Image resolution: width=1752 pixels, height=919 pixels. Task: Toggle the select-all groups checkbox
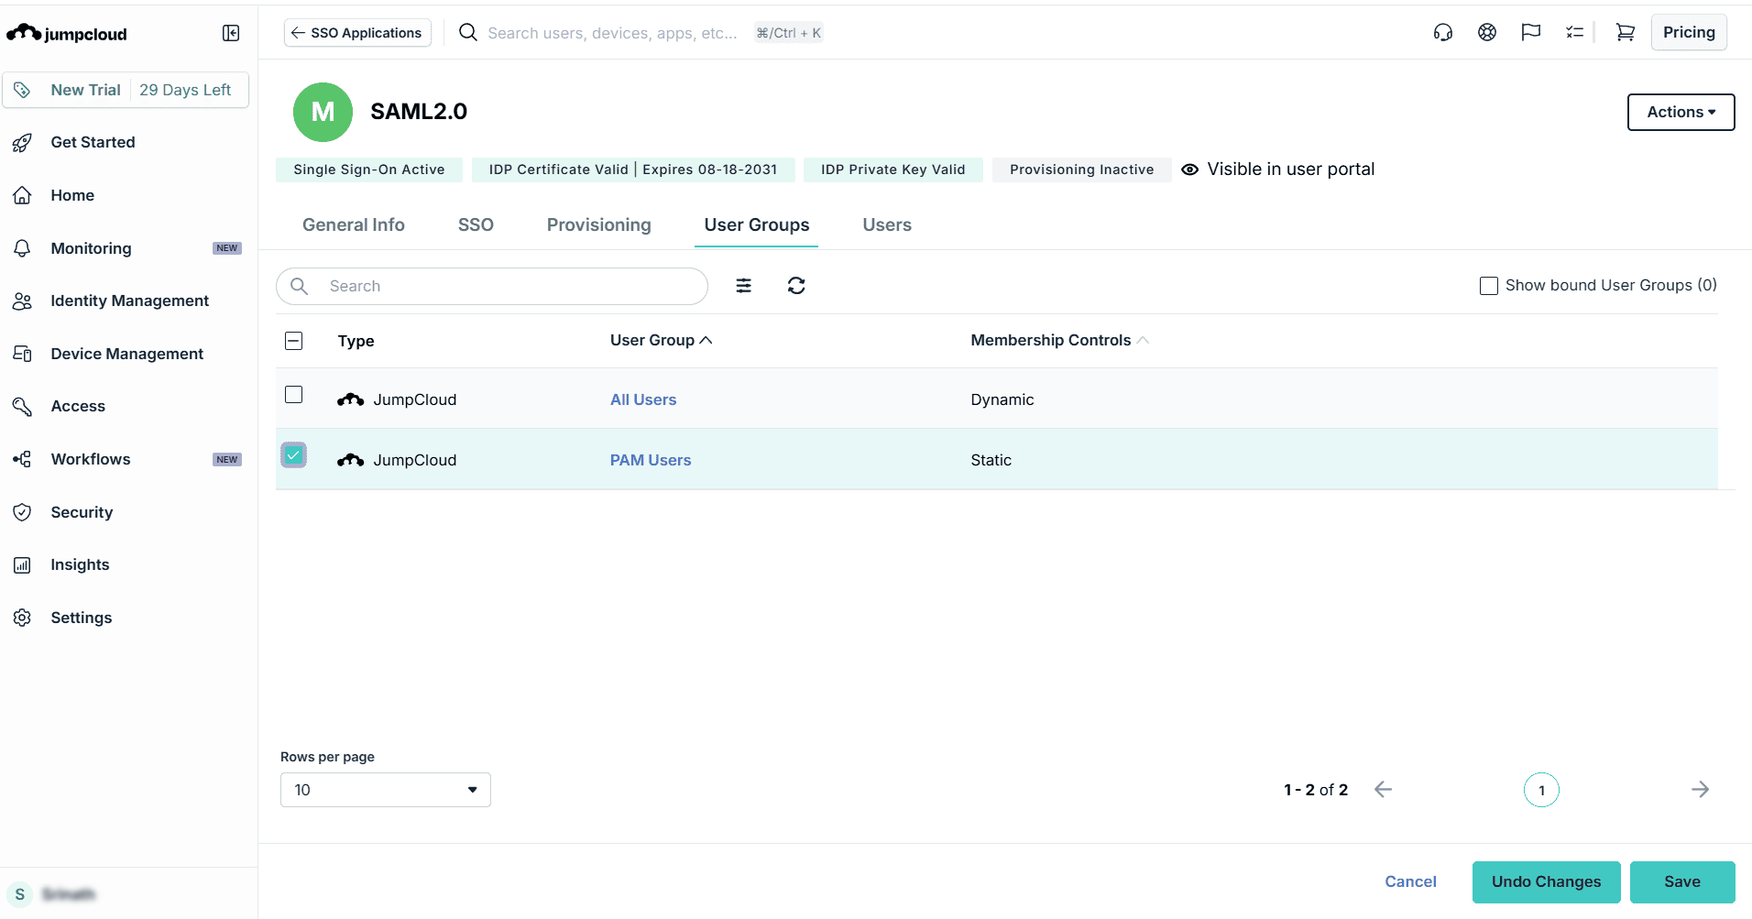294,341
